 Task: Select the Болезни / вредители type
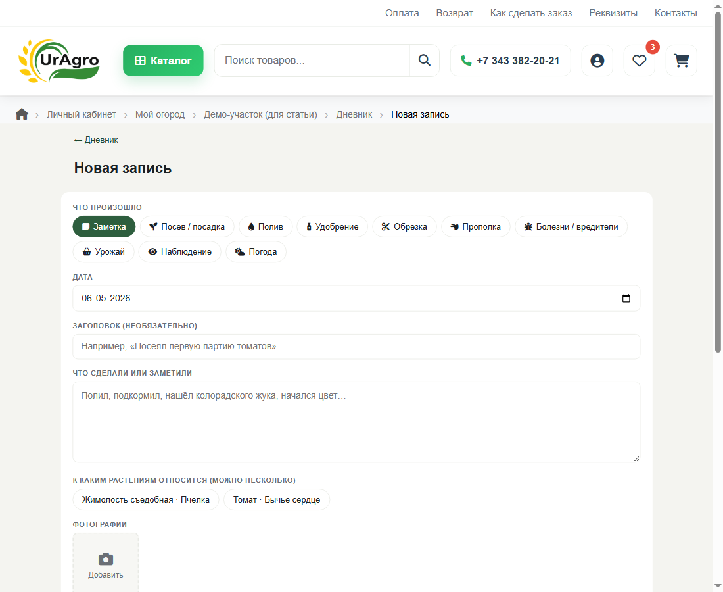pyautogui.click(x=571, y=226)
